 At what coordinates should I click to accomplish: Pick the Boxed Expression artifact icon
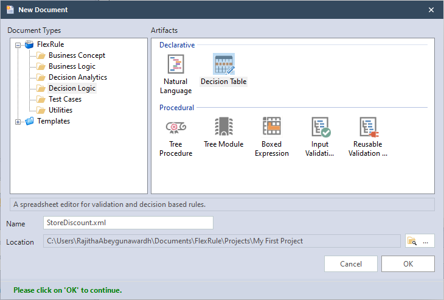[x=271, y=127]
